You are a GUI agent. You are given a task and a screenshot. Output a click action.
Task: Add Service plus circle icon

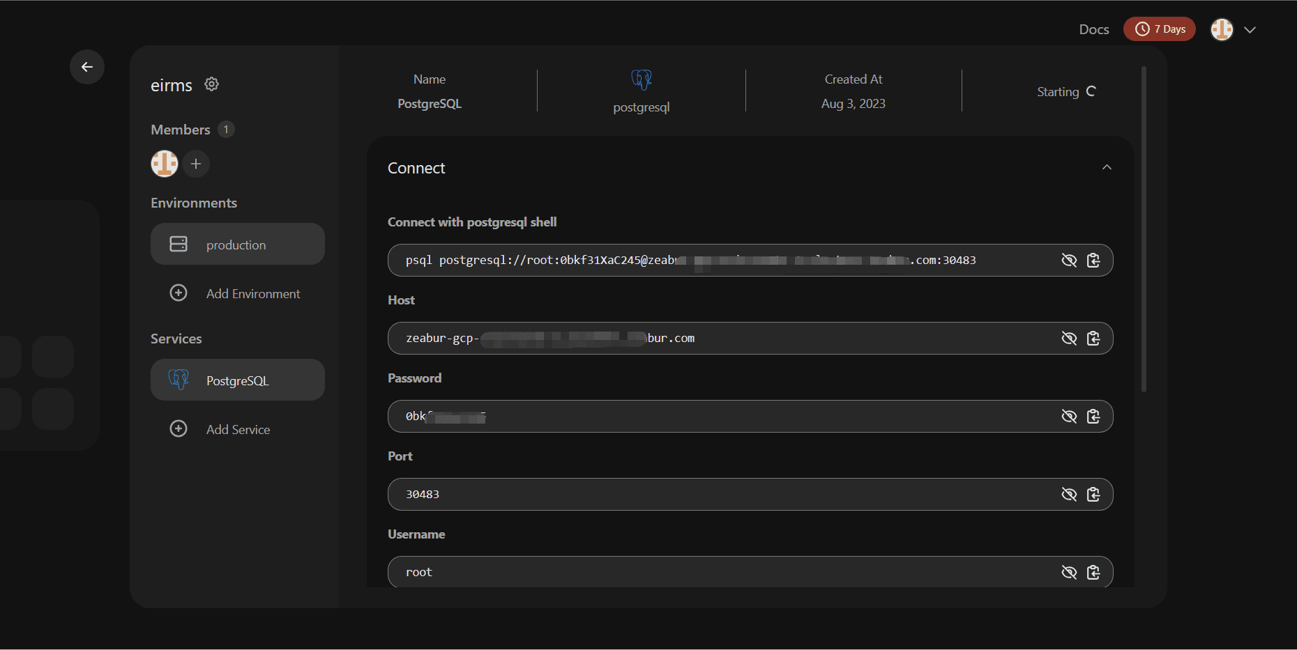click(x=179, y=428)
